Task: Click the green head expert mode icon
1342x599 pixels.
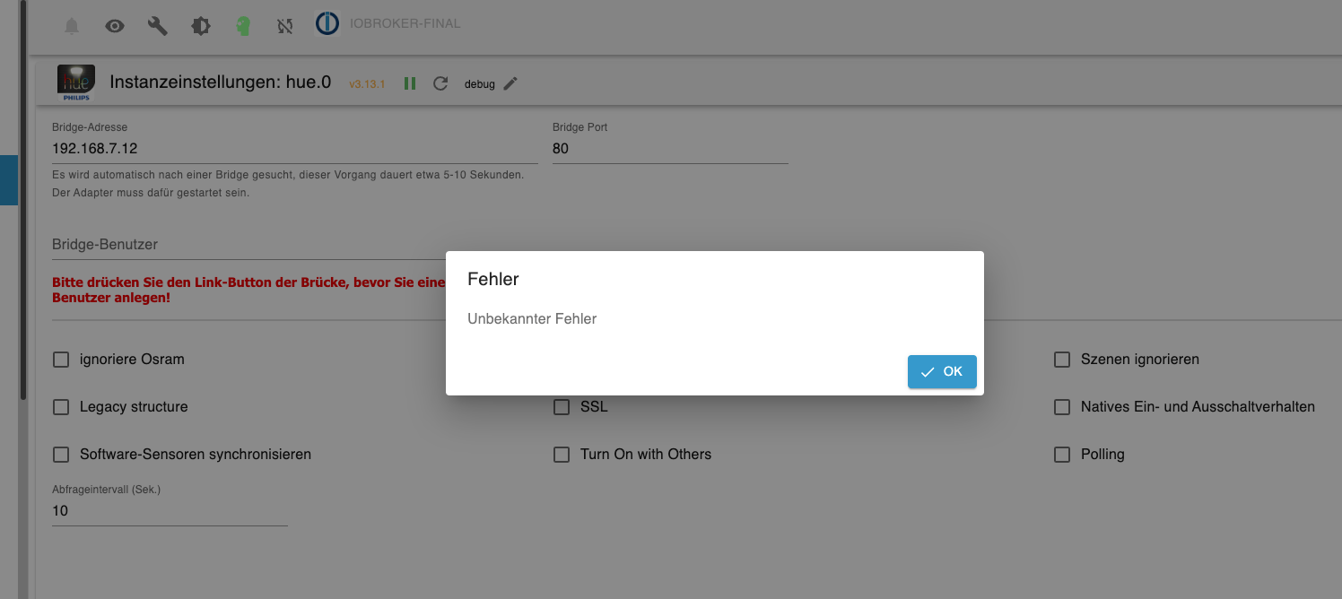Action: [243, 26]
